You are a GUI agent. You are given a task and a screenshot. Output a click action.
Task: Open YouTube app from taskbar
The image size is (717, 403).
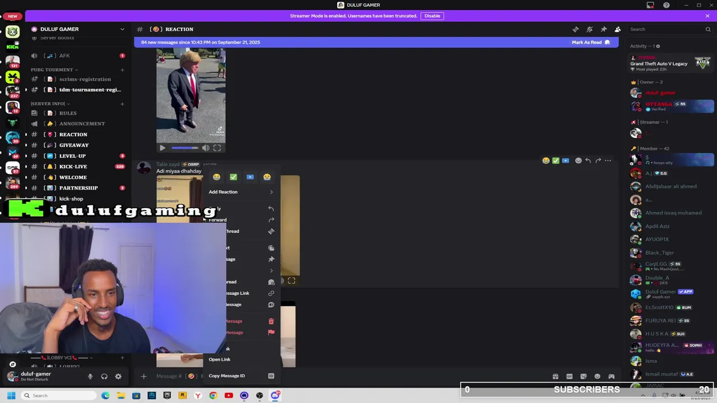click(x=229, y=396)
